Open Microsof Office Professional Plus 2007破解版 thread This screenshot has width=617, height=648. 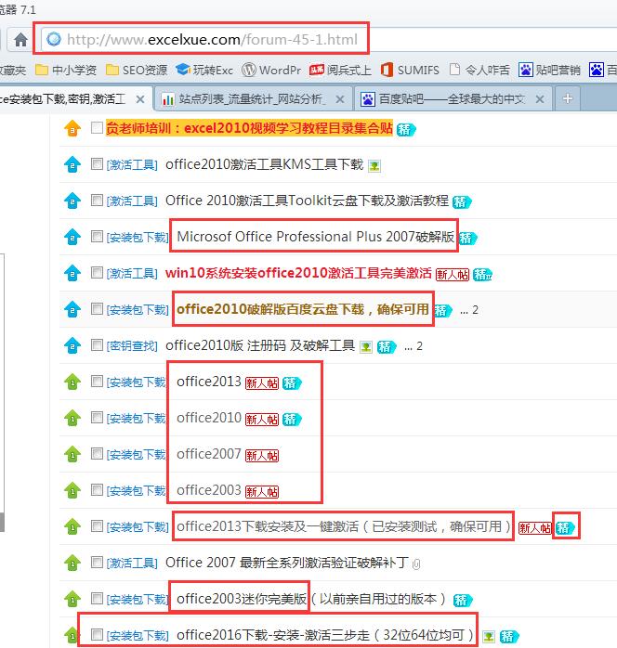click(x=316, y=237)
